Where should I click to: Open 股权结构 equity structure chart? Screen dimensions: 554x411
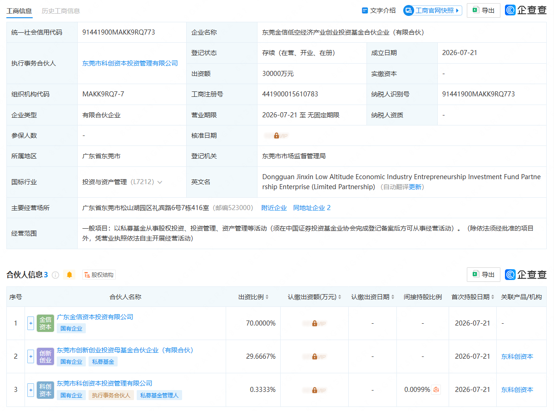pos(99,275)
